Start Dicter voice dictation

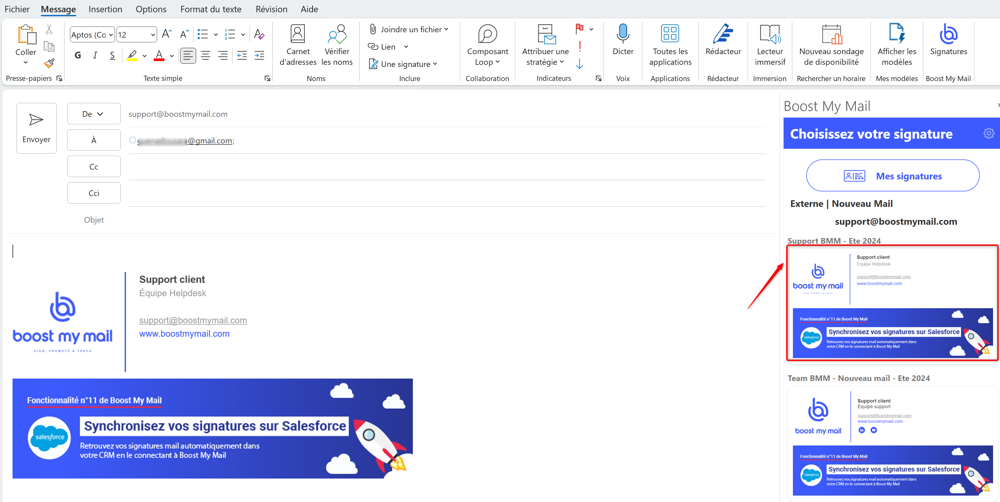623,39
